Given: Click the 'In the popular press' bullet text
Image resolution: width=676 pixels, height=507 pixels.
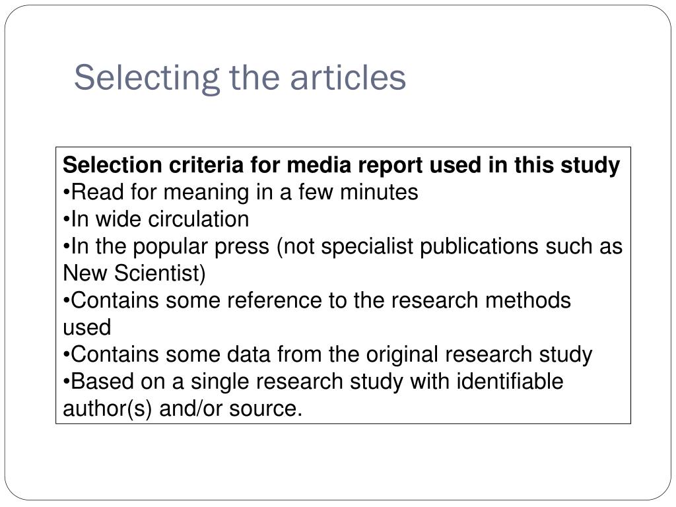Looking at the screenshot, I should tap(343, 247).
